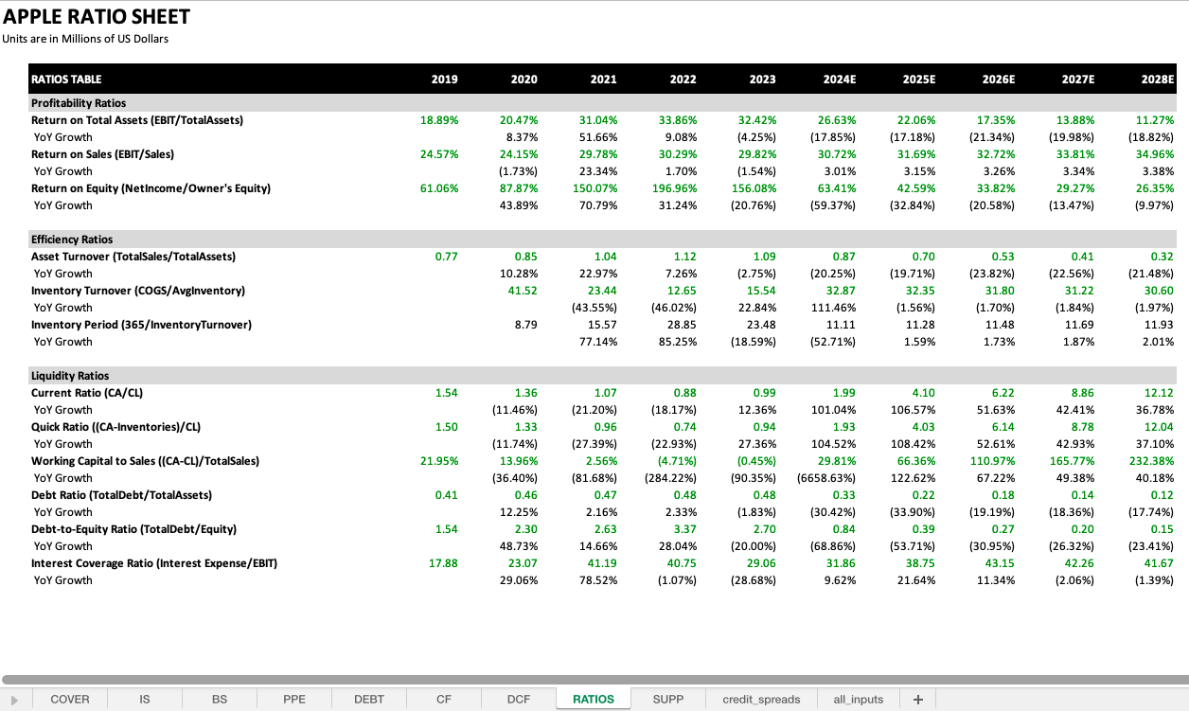Select the 11.27% Return on Assets cell
The width and height of the screenshot is (1189, 711).
click(1155, 120)
